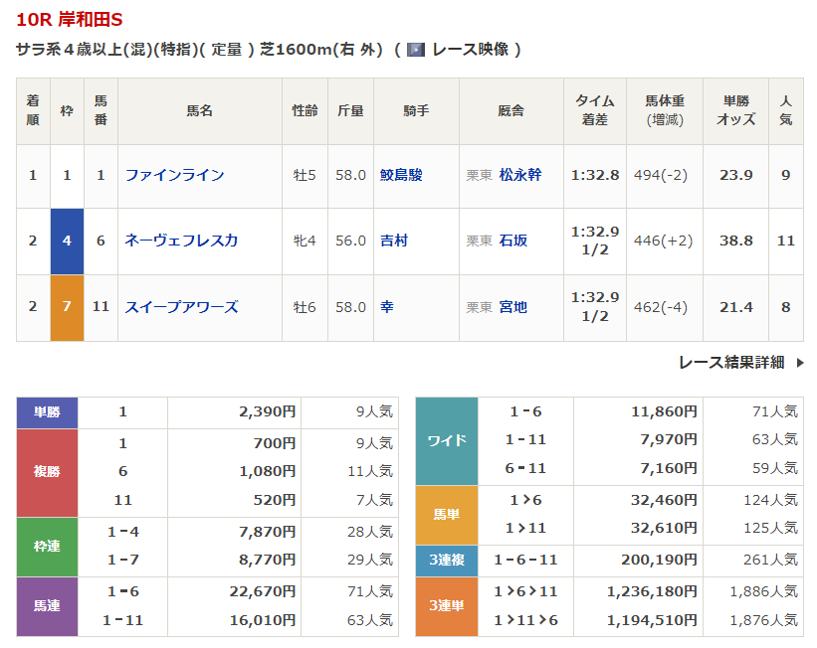Click the orange 3連単 payout label

tap(446, 605)
